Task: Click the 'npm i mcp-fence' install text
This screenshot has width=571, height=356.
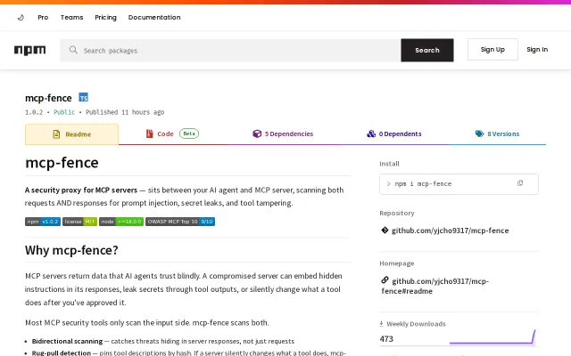Action: pos(423,184)
